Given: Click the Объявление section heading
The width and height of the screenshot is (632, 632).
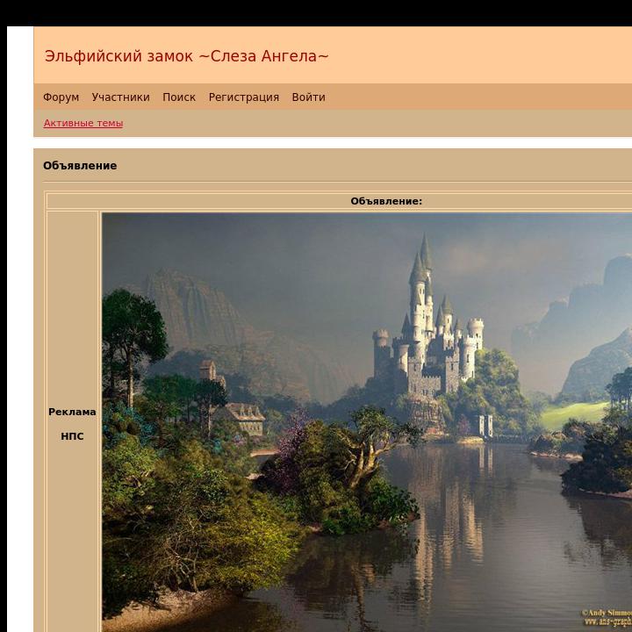Looking at the screenshot, I should [80, 166].
